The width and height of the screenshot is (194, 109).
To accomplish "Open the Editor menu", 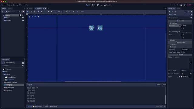I will 21,5.
